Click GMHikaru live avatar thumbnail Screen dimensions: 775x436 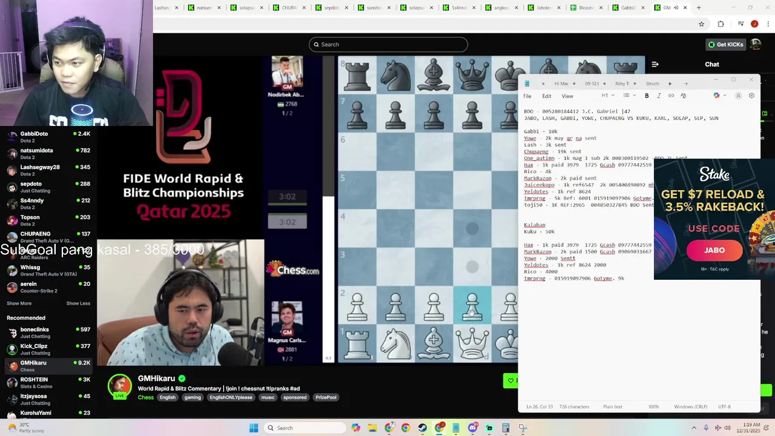click(120, 386)
